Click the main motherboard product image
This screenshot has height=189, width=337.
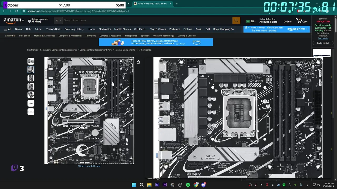[x=89, y=111]
